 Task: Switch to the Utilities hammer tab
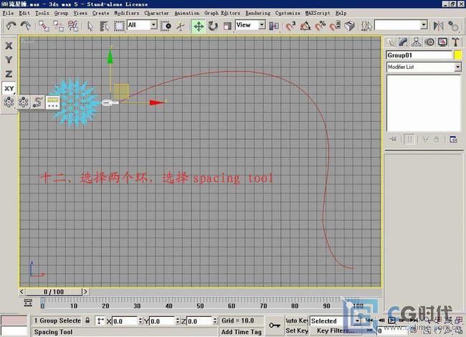pos(455,42)
